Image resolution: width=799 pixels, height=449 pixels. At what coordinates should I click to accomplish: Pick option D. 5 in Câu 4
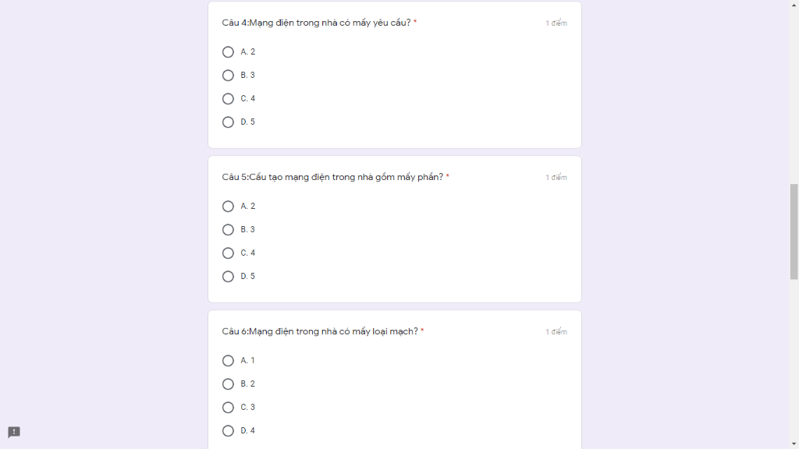pyautogui.click(x=228, y=122)
